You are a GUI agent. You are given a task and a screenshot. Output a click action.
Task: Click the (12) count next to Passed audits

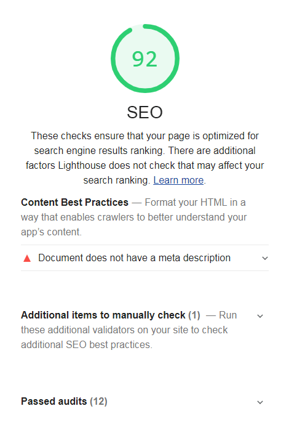click(x=98, y=401)
